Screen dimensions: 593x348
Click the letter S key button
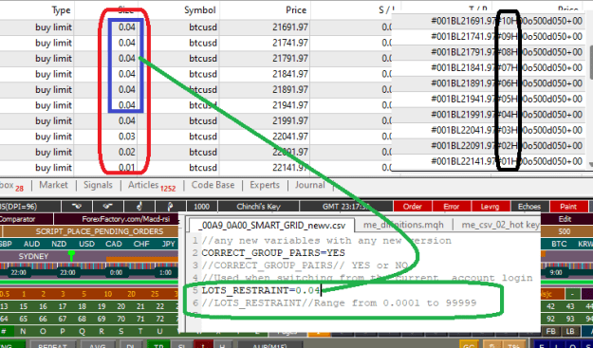click(122, 331)
